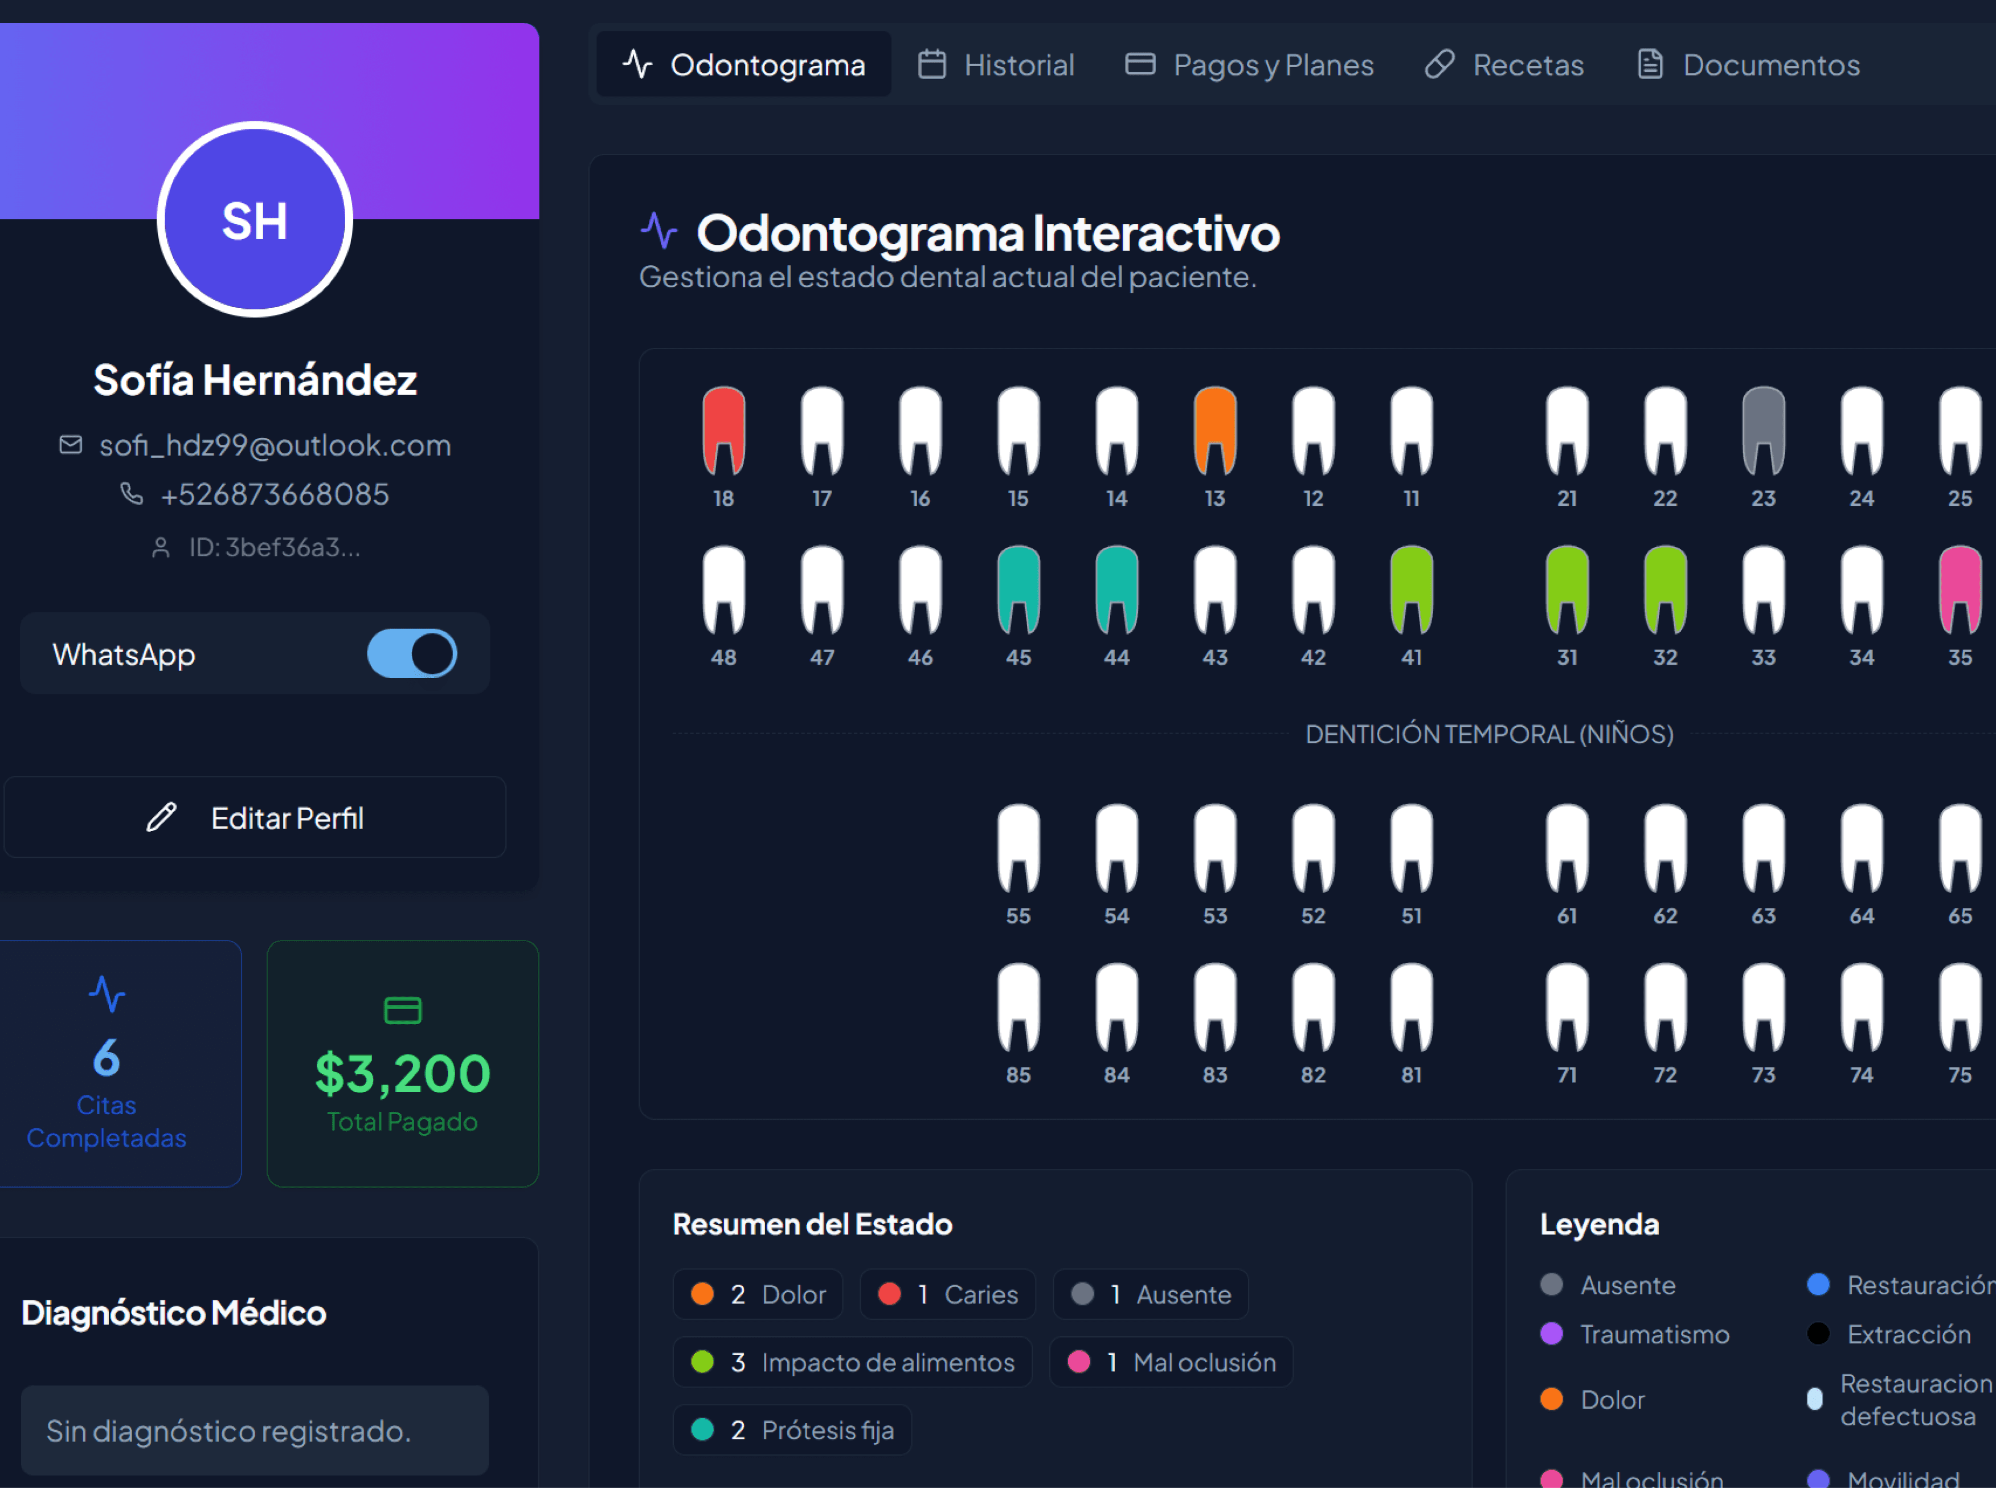Click the Impacto de alimentos summary chip
This screenshot has height=1490, width=1996.
[x=852, y=1362]
